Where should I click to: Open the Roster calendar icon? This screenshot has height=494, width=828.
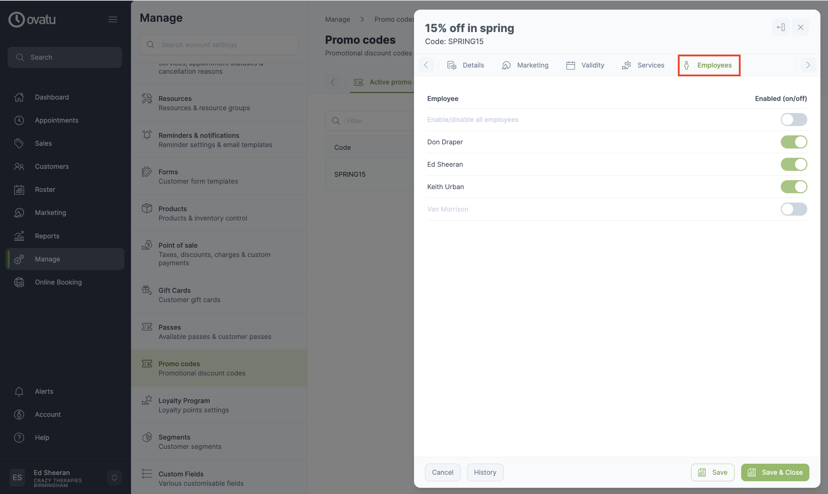[x=19, y=189]
